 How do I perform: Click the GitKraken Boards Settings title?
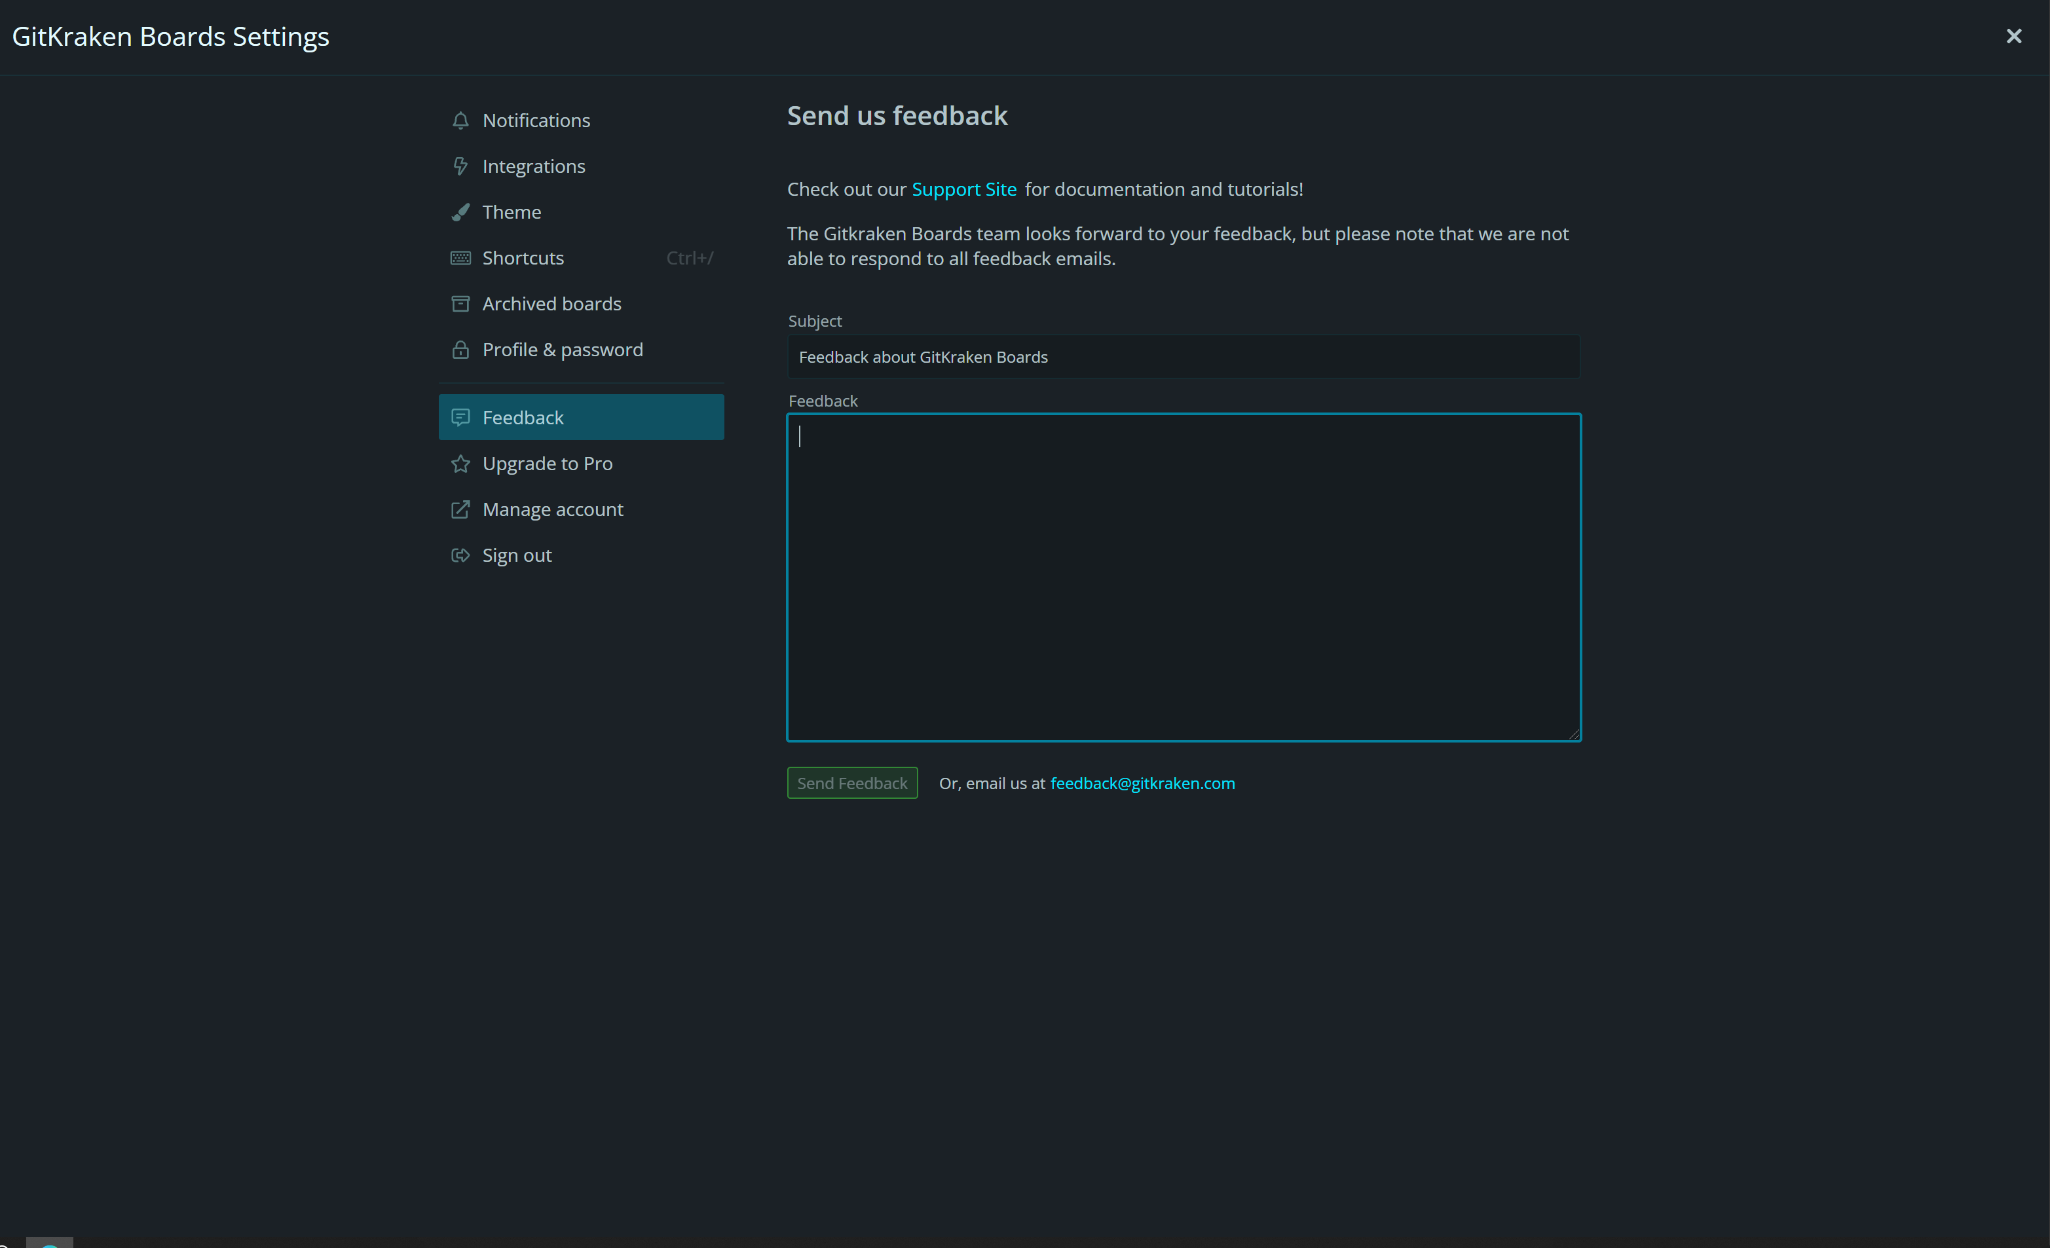(x=170, y=37)
